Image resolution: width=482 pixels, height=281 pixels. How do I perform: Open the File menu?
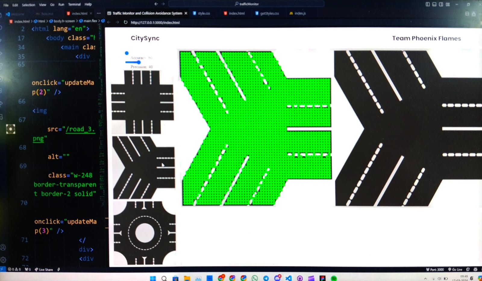pos(6,5)
